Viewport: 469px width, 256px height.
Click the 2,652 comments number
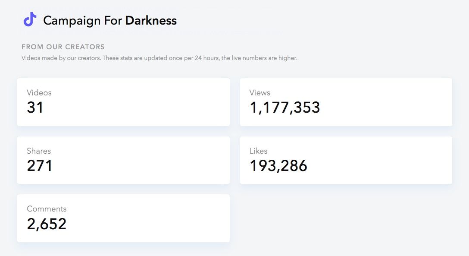(47, 224)
